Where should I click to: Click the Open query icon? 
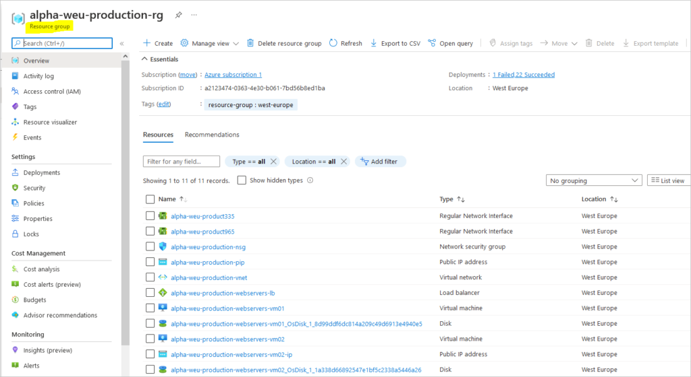click(432, 43)
